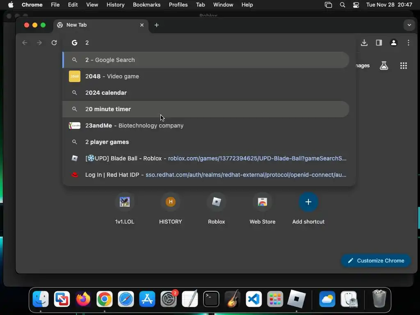
Task: Choose the 23andMe Biotechnology company suggestion
Action: pyautogui.click(x=206, y=126)
